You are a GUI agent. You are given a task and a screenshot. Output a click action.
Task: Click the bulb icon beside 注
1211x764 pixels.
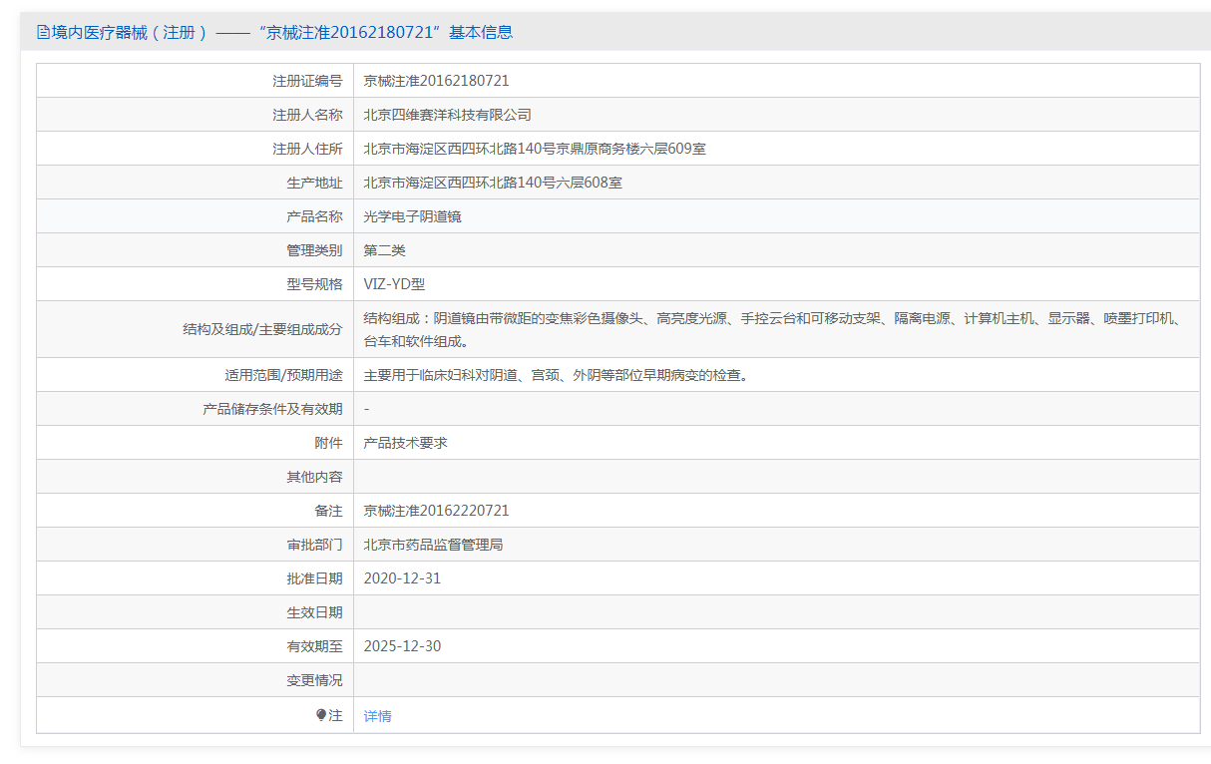click(x=321, y=715)
